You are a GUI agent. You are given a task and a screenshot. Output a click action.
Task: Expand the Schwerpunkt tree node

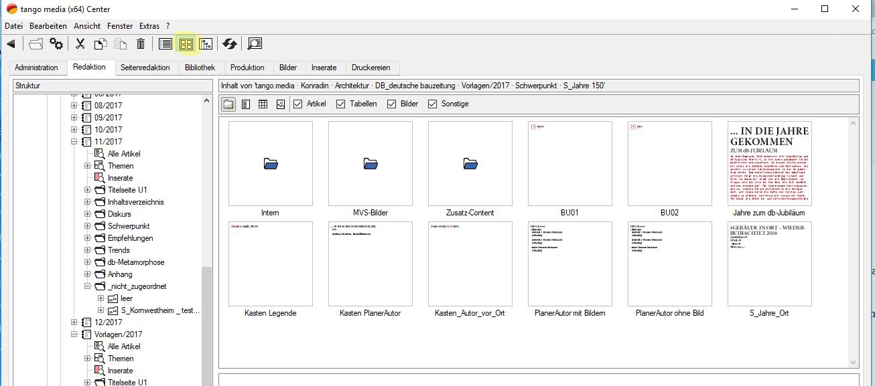(88, 226)
